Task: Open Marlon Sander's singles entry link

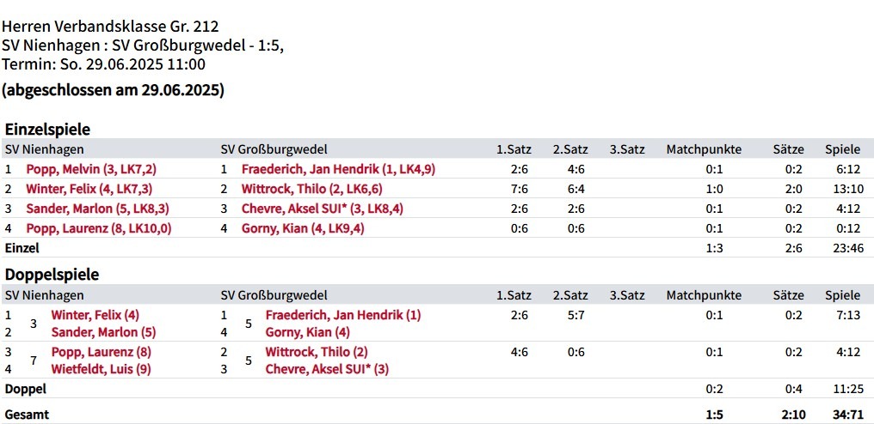Action: (x=97, y=209)
